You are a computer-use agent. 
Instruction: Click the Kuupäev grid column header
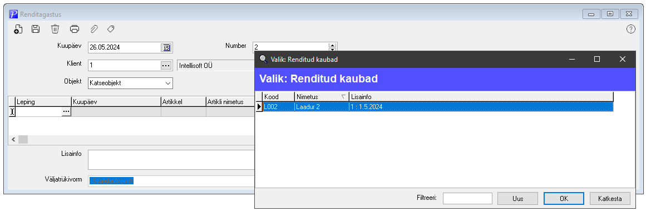[116, 102]
